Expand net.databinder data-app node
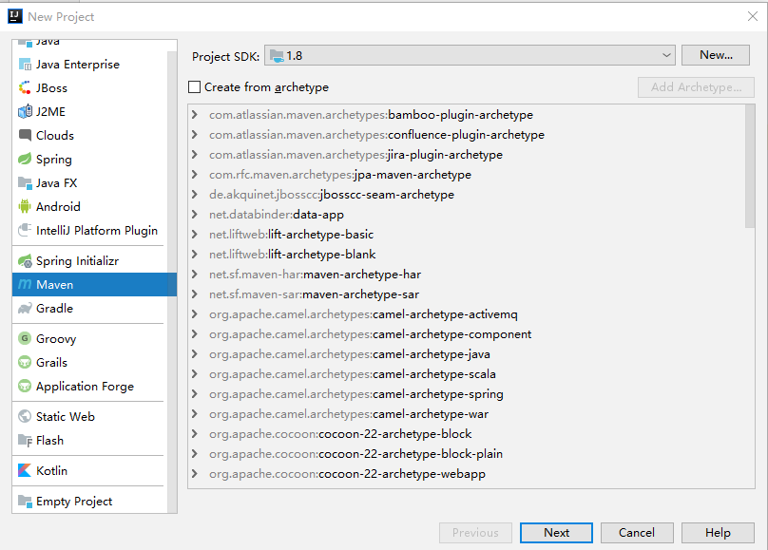Screen dimensions: 768x550 (195, 215)
